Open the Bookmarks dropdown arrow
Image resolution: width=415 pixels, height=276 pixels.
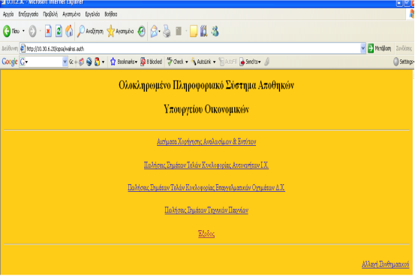(x=136, y=62)
